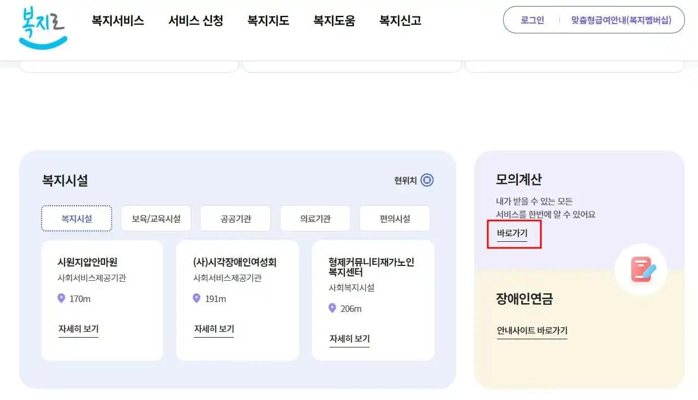Image resolution: width=698 pixels, height=400 pixels.
Task: Select the 의료기관 facility filter
Action: pos(315,218)
